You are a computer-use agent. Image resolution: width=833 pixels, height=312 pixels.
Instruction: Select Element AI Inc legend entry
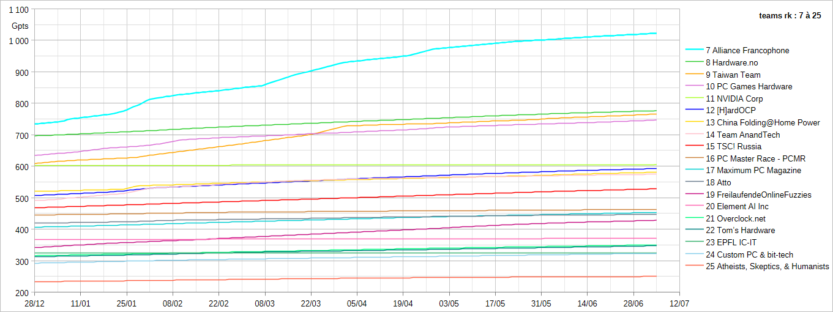click(736, 207)
